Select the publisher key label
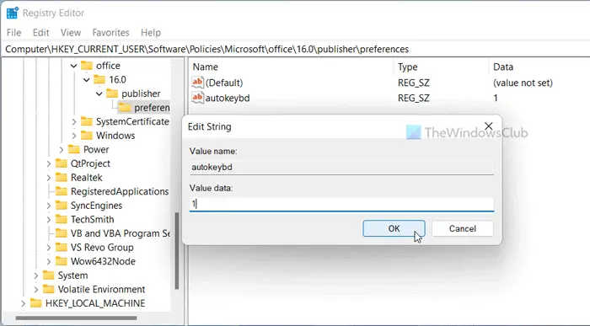This screenshot has width=590, height=326. [x=141, y=94]
